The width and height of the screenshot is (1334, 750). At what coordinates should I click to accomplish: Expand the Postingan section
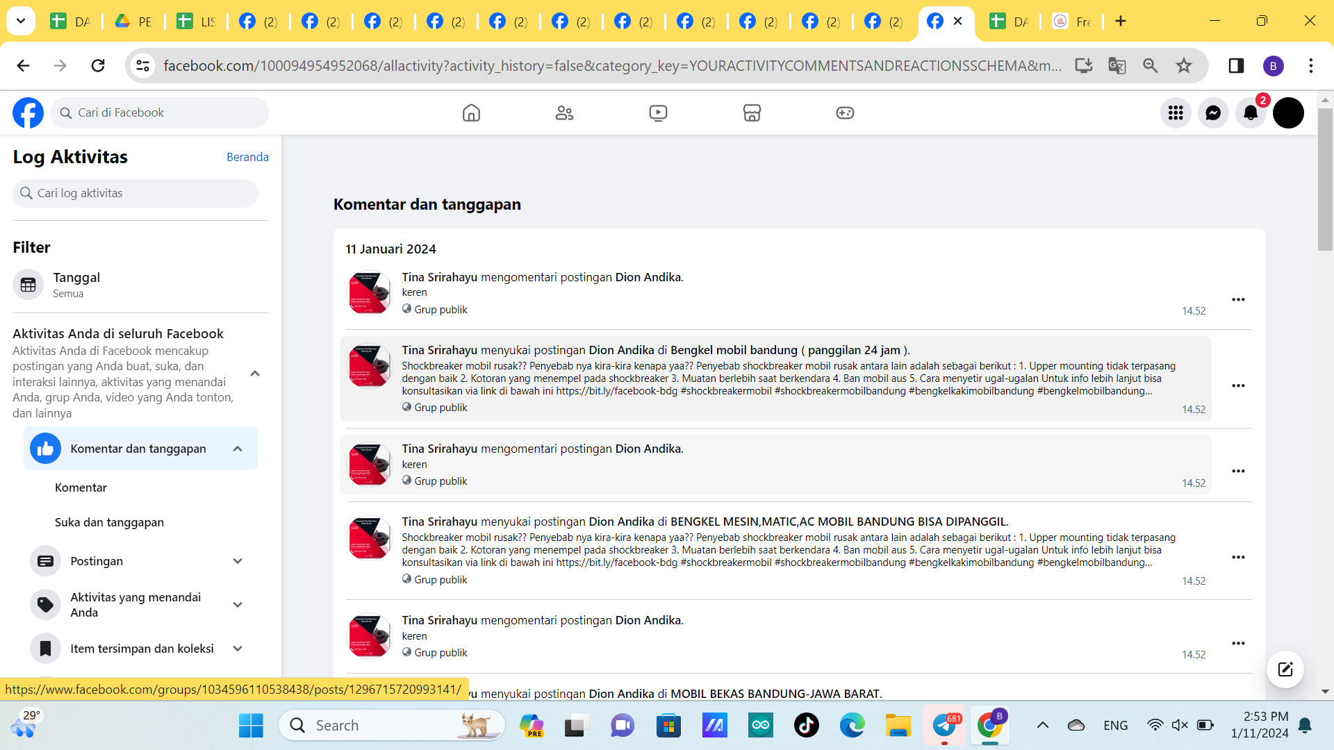tap(238, 561)
